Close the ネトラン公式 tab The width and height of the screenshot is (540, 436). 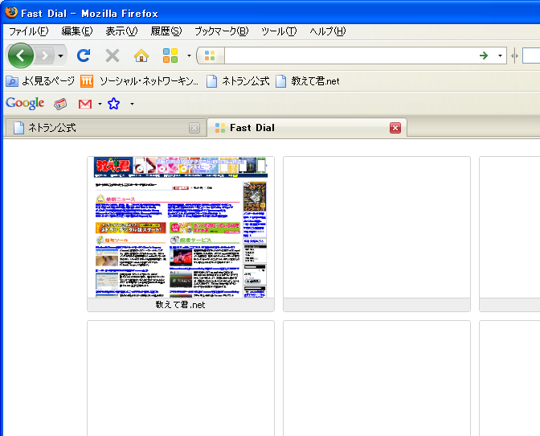coord(194,128)
